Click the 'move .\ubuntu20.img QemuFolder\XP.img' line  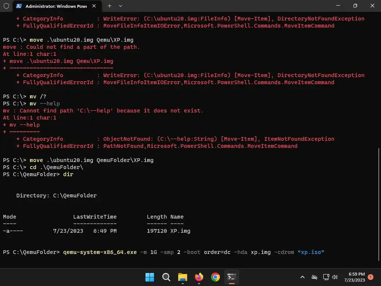(x=78, y=160)
